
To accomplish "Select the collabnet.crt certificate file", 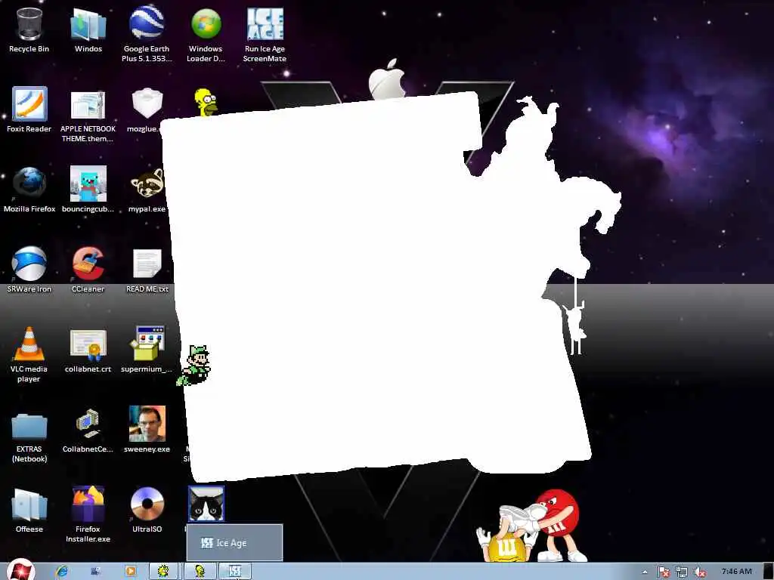I will tap(88, 350).
